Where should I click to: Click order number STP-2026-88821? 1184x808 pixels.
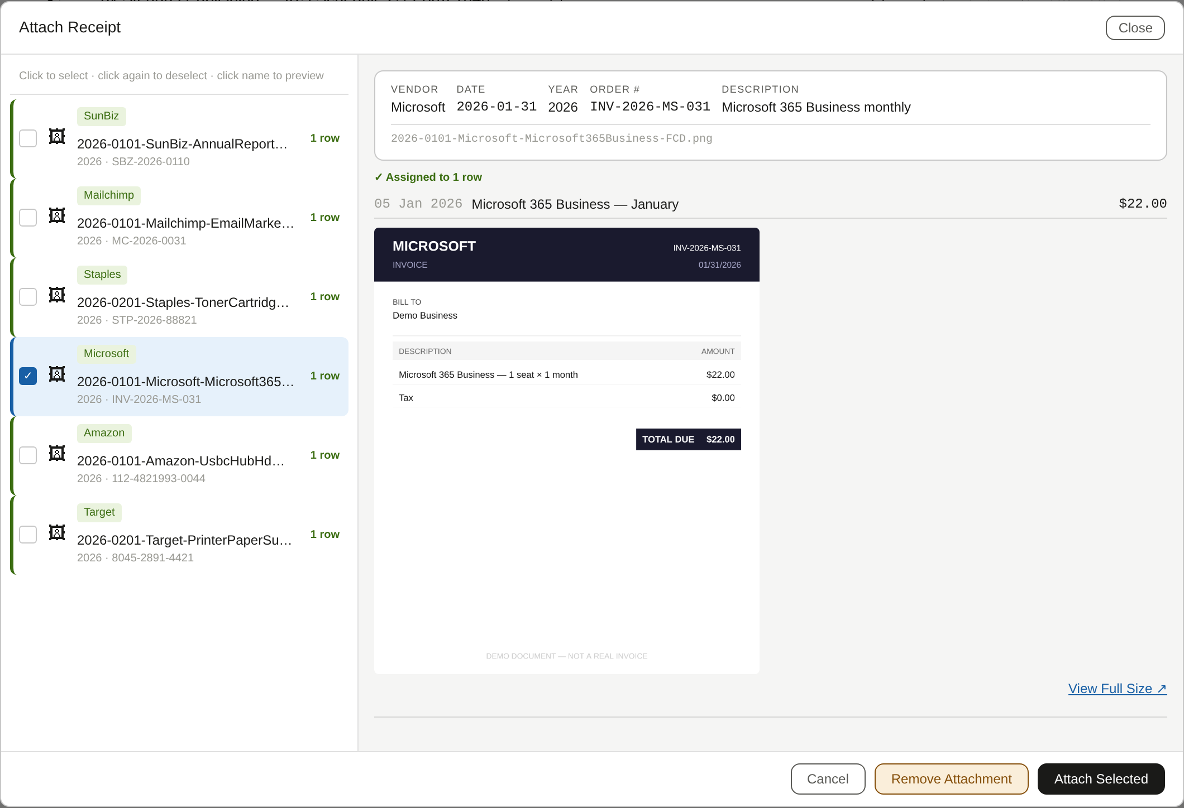coord(154,320)
